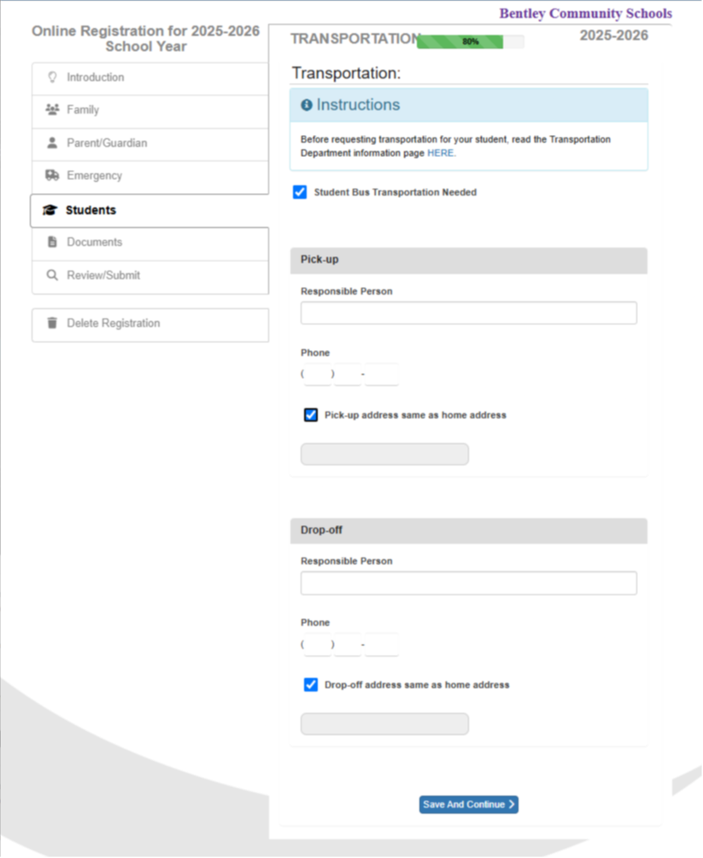Click the Online Registration for 2025-2026 title
The height and width of the screenshot is (858, 703).
click(x=145, y=39)
